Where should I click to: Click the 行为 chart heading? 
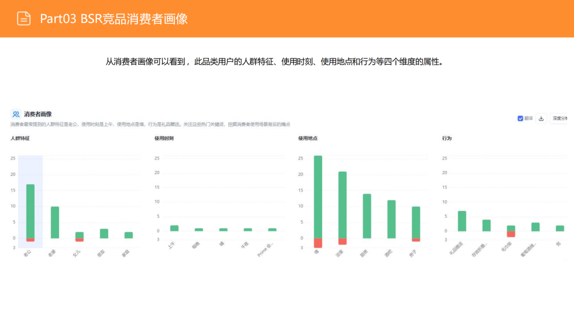coord(447,138)
